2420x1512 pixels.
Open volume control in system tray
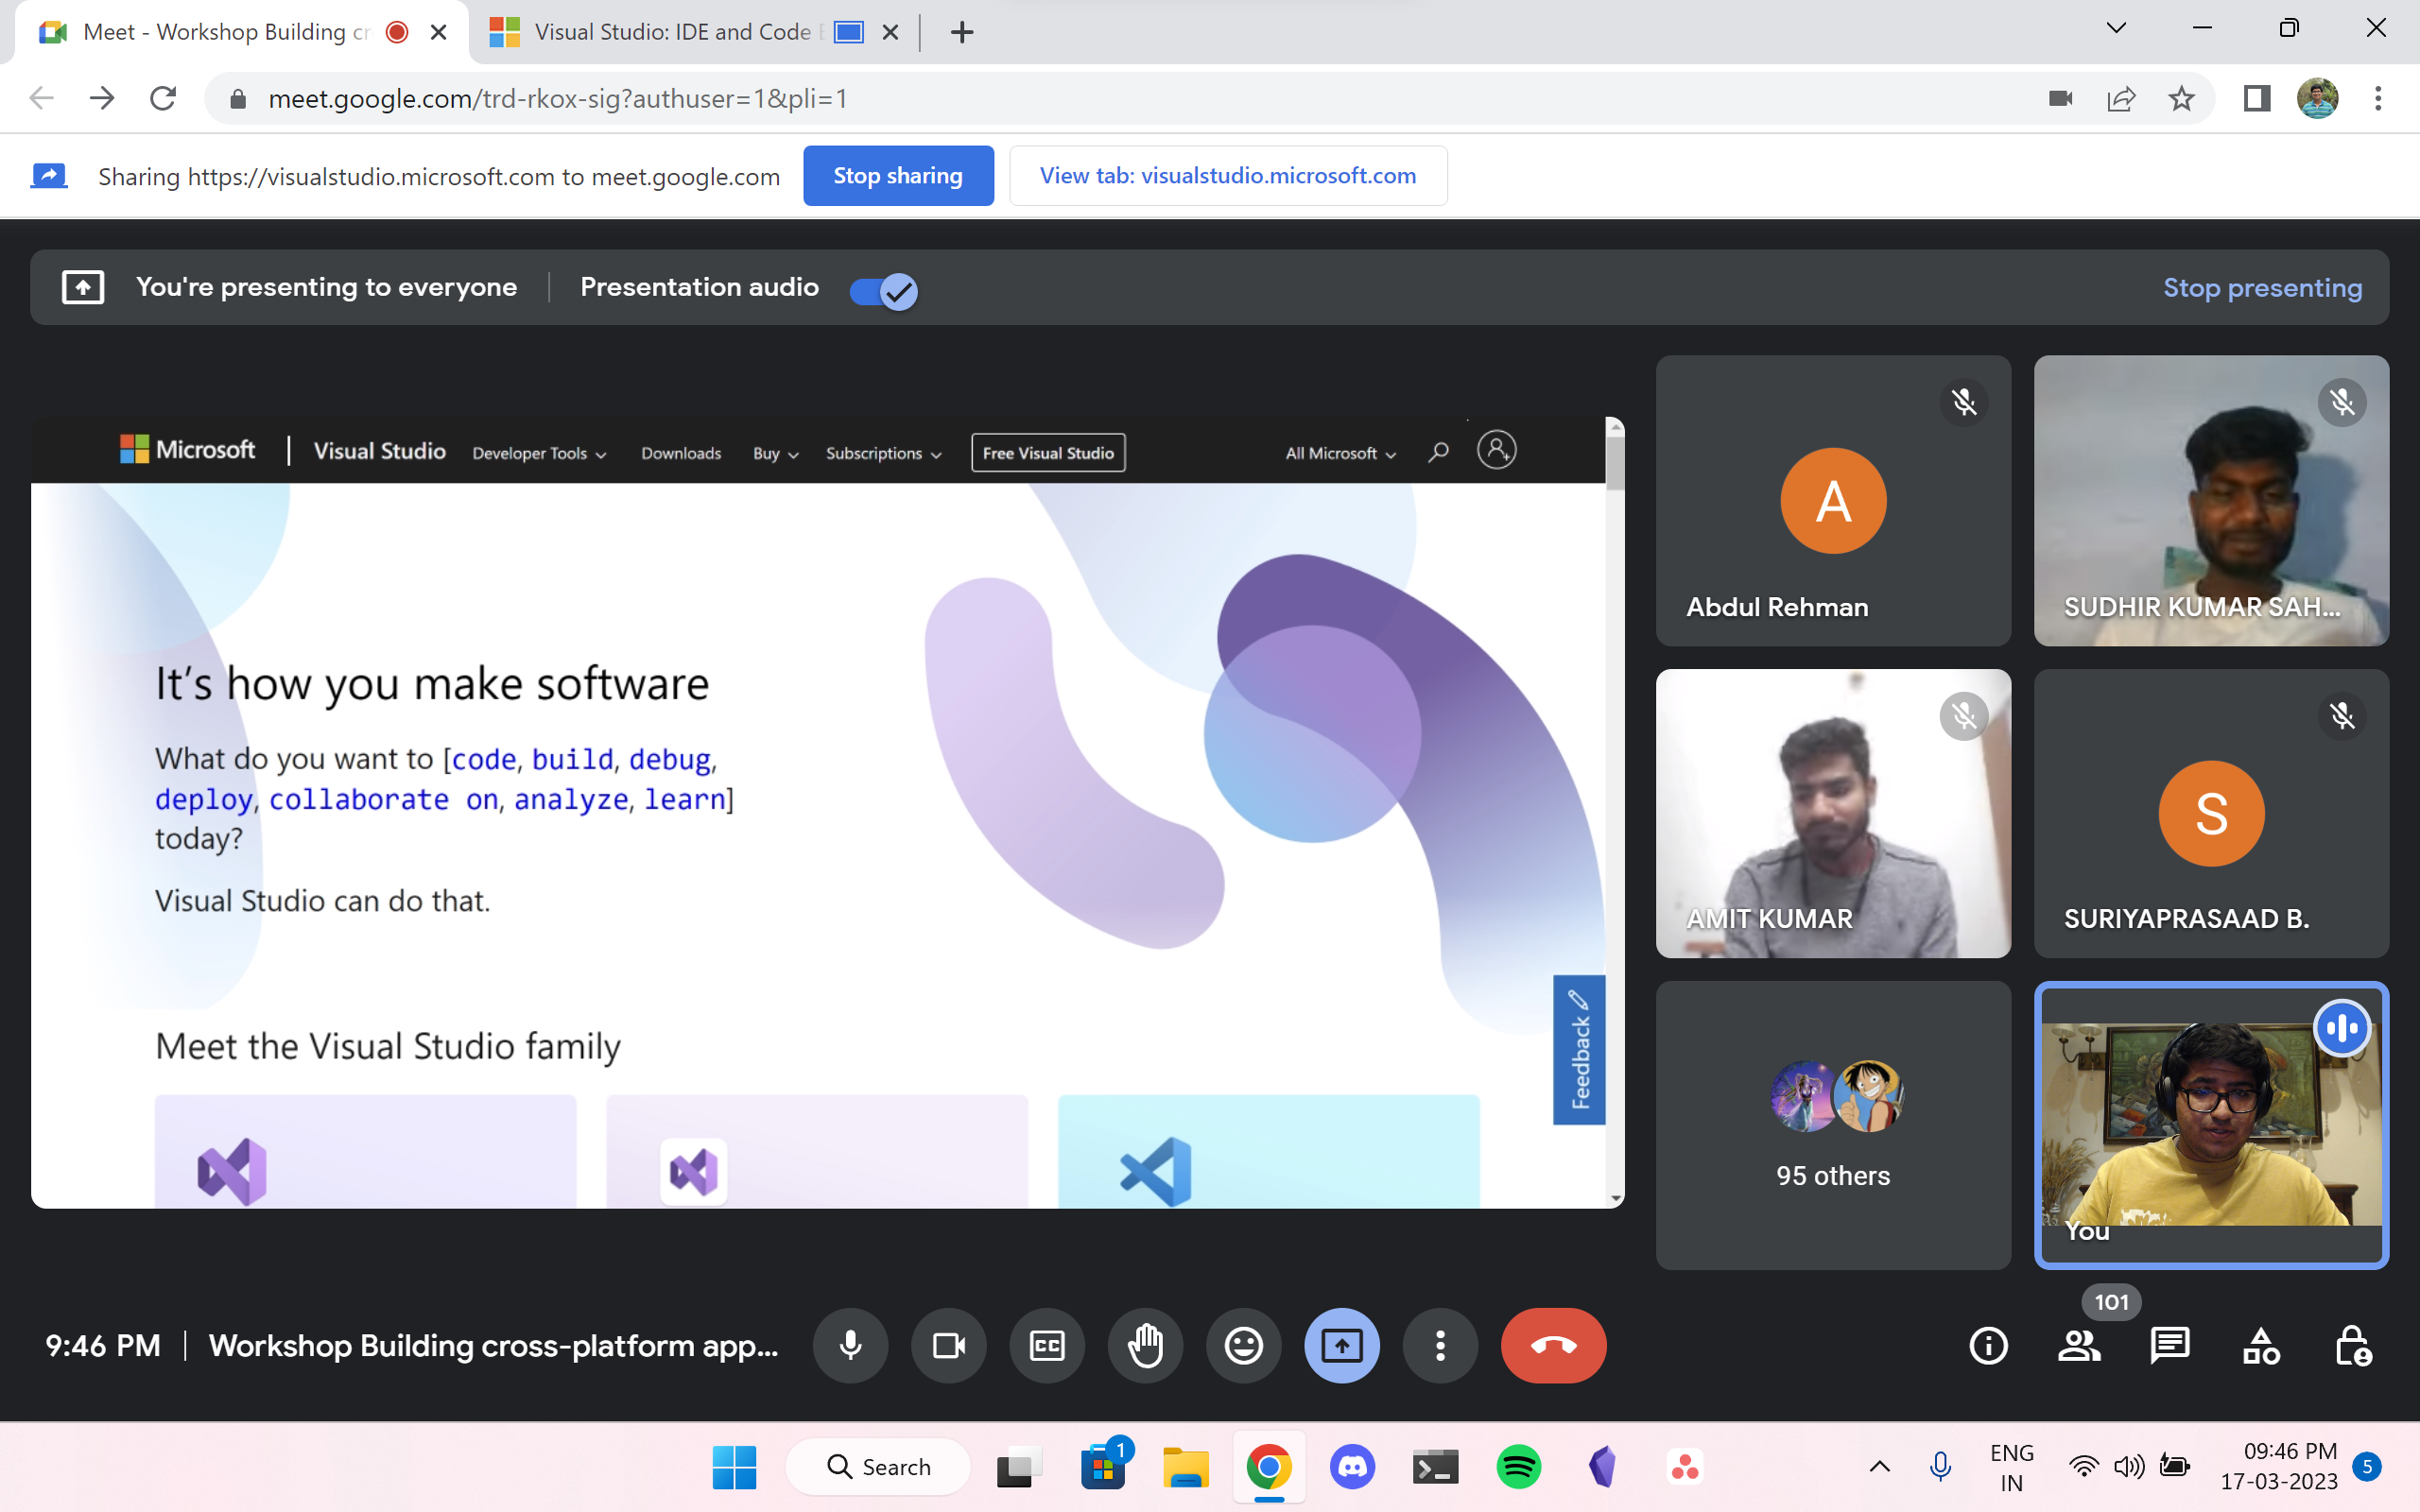click(2128, 1467)
